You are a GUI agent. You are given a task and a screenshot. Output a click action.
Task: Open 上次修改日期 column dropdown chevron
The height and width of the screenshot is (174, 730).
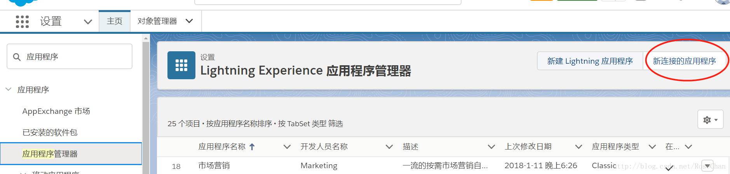coord(578,146)
